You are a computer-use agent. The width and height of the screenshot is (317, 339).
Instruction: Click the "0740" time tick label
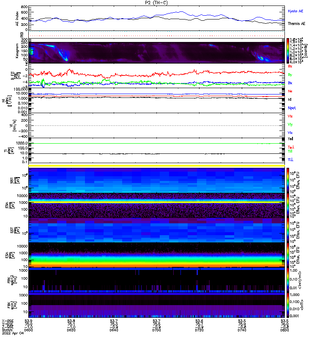pos(242,330)
